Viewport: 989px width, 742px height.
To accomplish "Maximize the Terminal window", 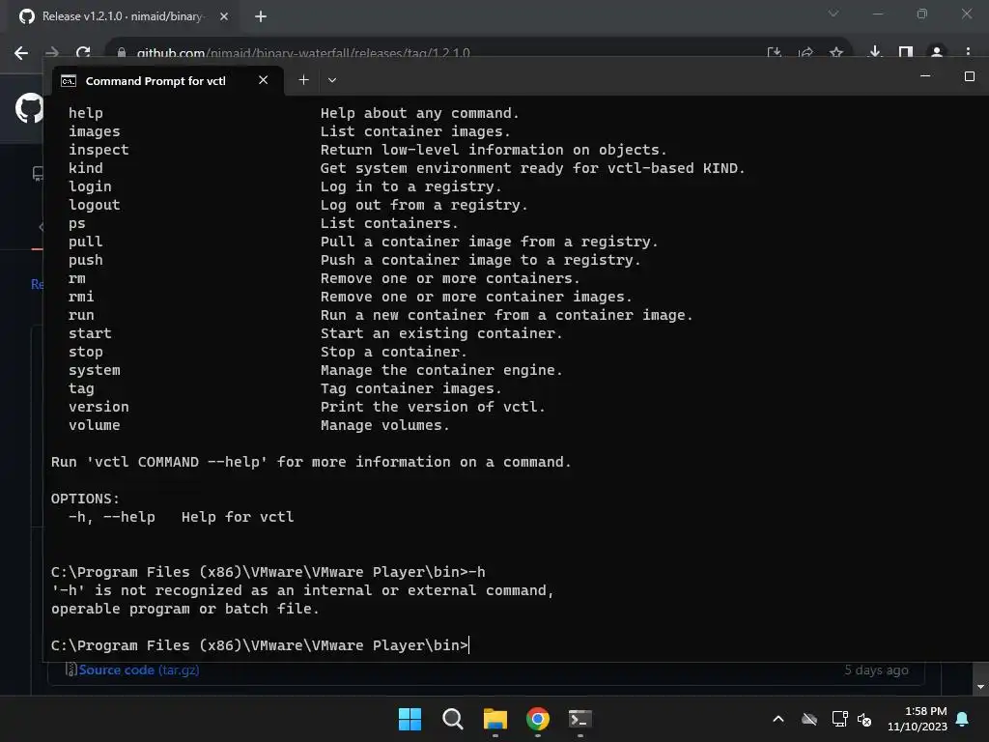I will coord(970,76).
